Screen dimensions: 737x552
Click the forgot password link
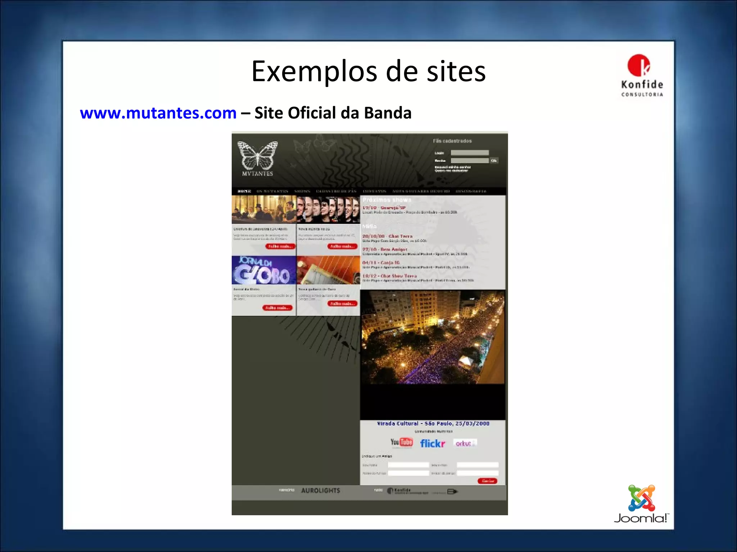[453, 167]
